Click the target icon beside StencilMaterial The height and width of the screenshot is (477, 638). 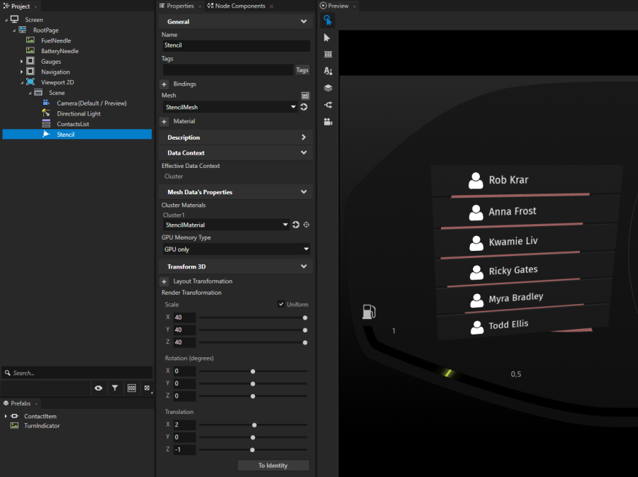[306, 225]
